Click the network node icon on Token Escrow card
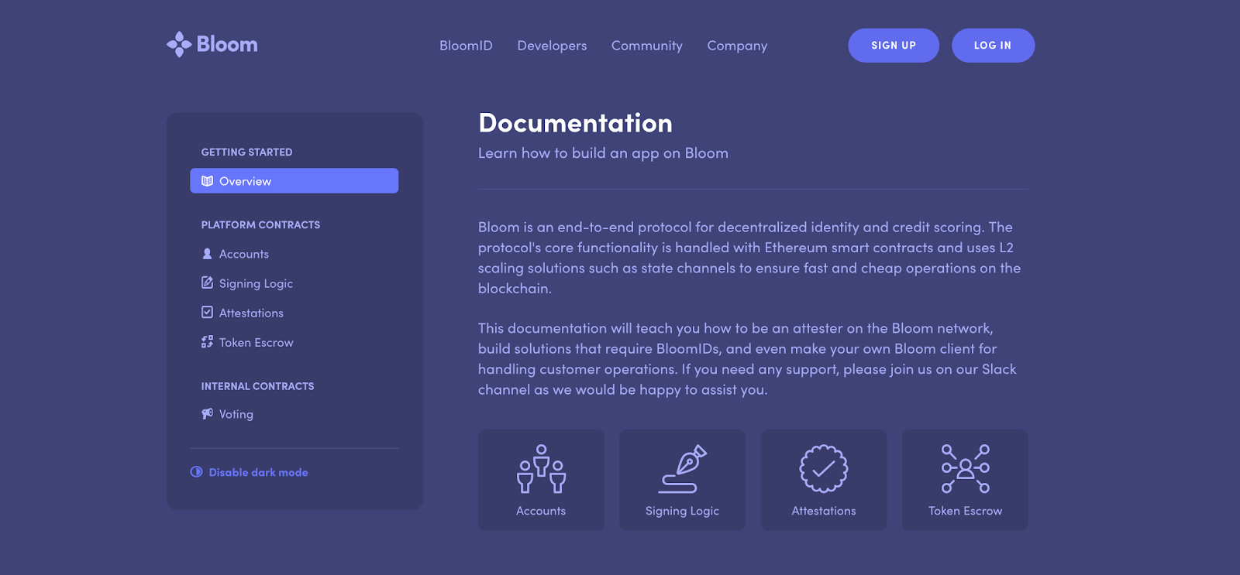This screenshot has height=575, width=1240. point(966,468)
